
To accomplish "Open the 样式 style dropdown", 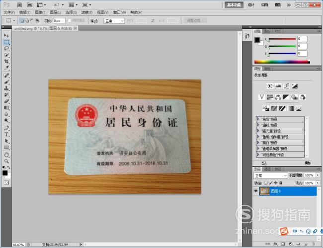I will (x=114, y=21).
